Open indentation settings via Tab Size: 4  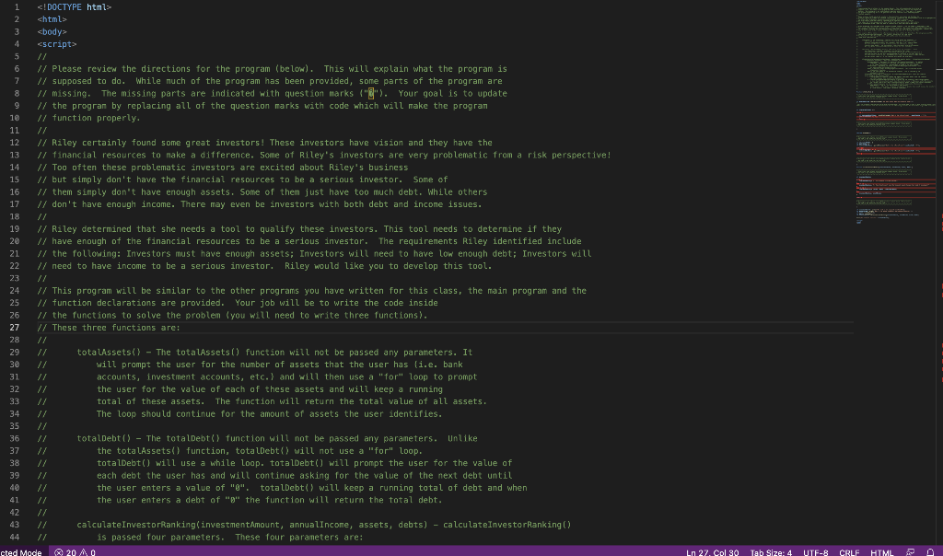click(x=770, y=551)
